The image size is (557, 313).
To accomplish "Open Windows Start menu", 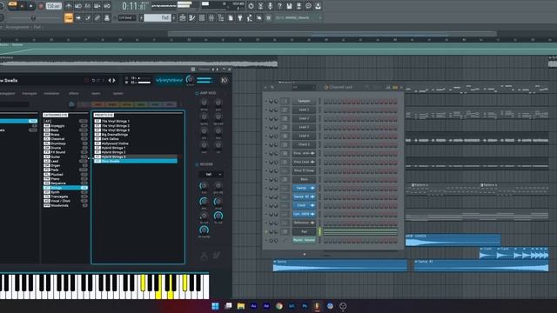I will pos(215,306).
